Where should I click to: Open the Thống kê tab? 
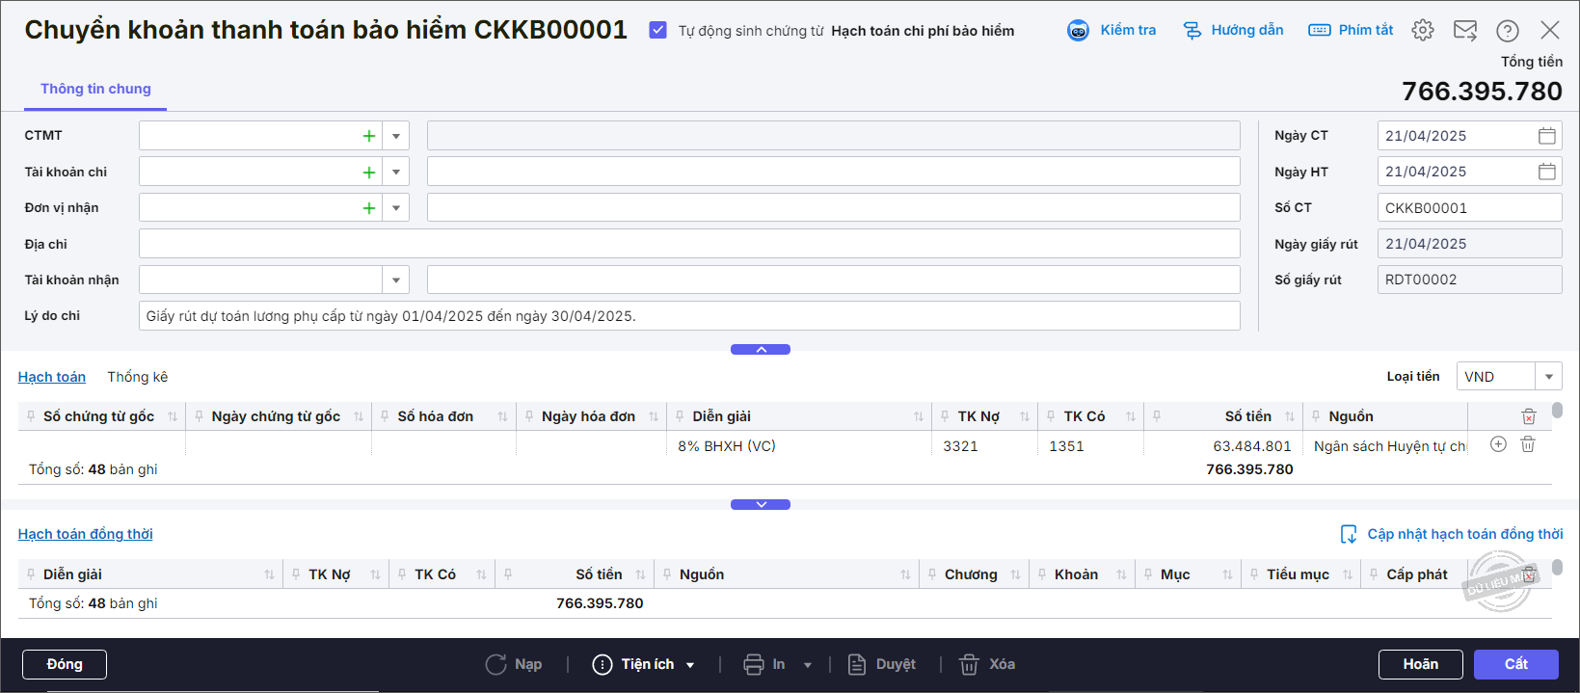tap(138, 377)
